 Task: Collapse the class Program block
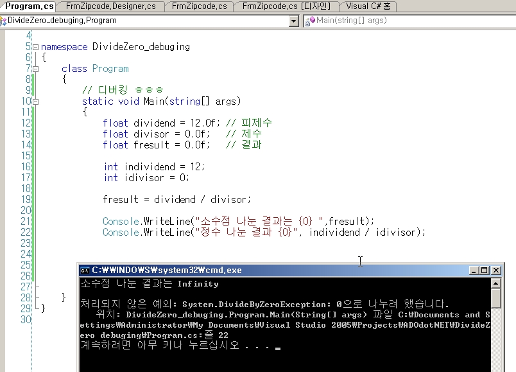(35, 69)
